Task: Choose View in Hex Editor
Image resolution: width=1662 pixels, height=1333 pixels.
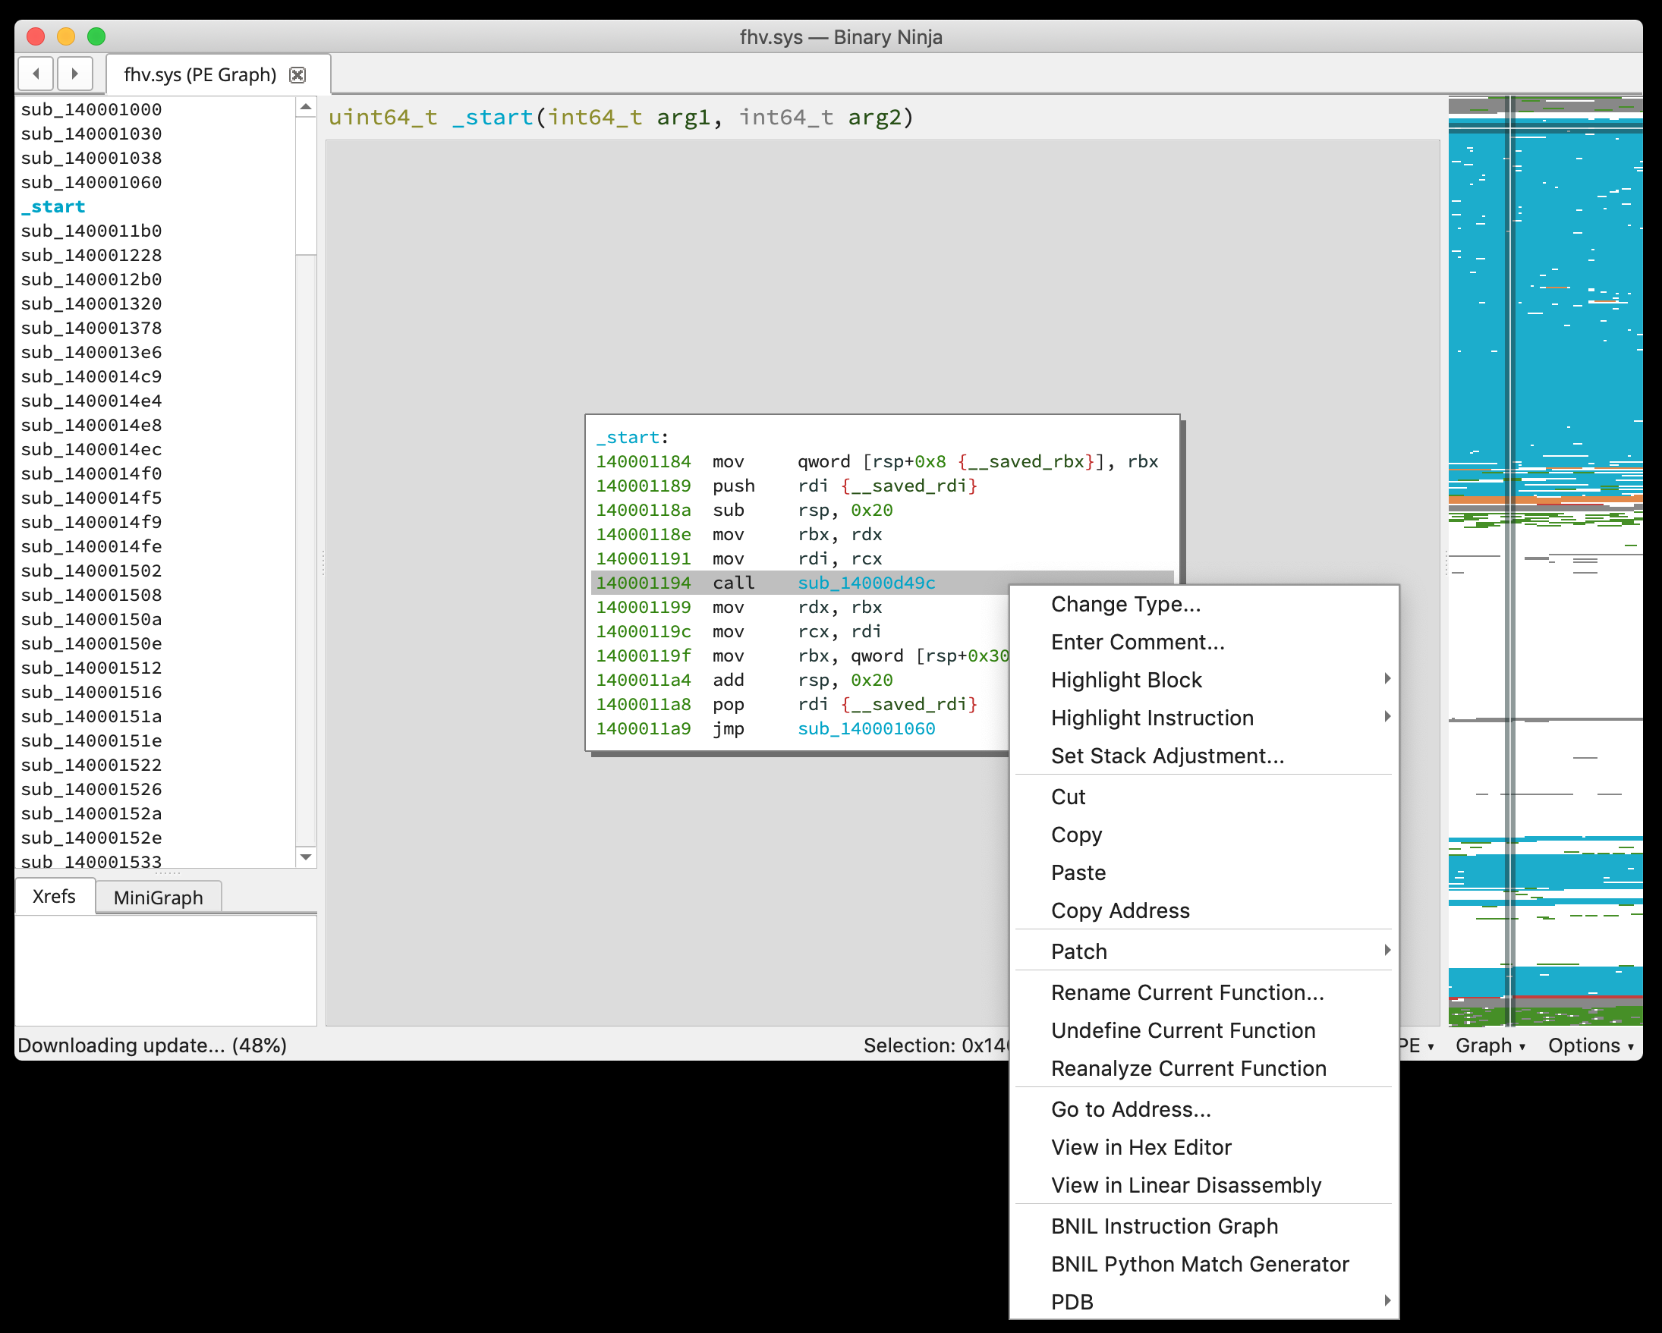Action: (1141, 1146)
